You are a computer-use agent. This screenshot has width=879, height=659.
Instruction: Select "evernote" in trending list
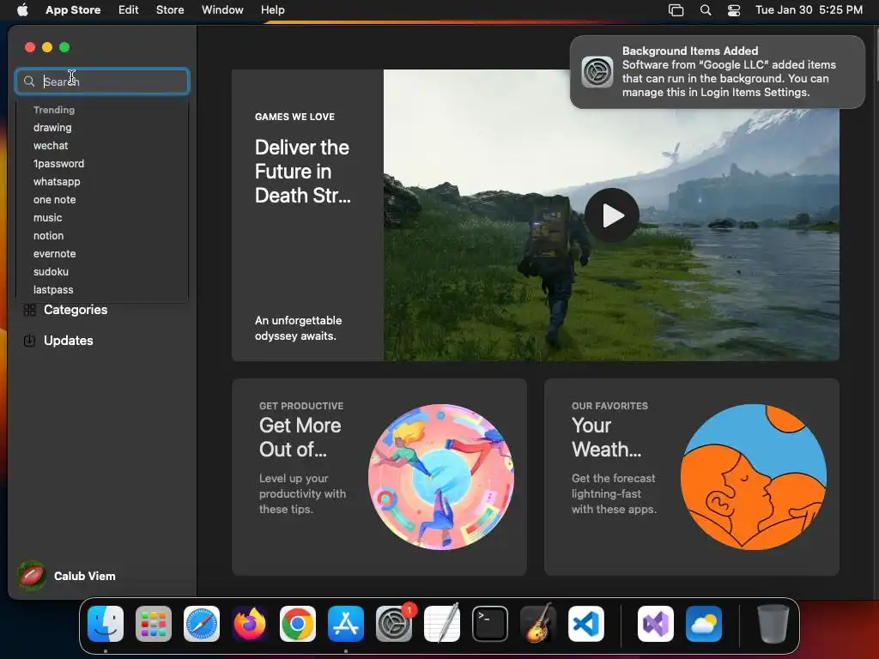(54, 253)
